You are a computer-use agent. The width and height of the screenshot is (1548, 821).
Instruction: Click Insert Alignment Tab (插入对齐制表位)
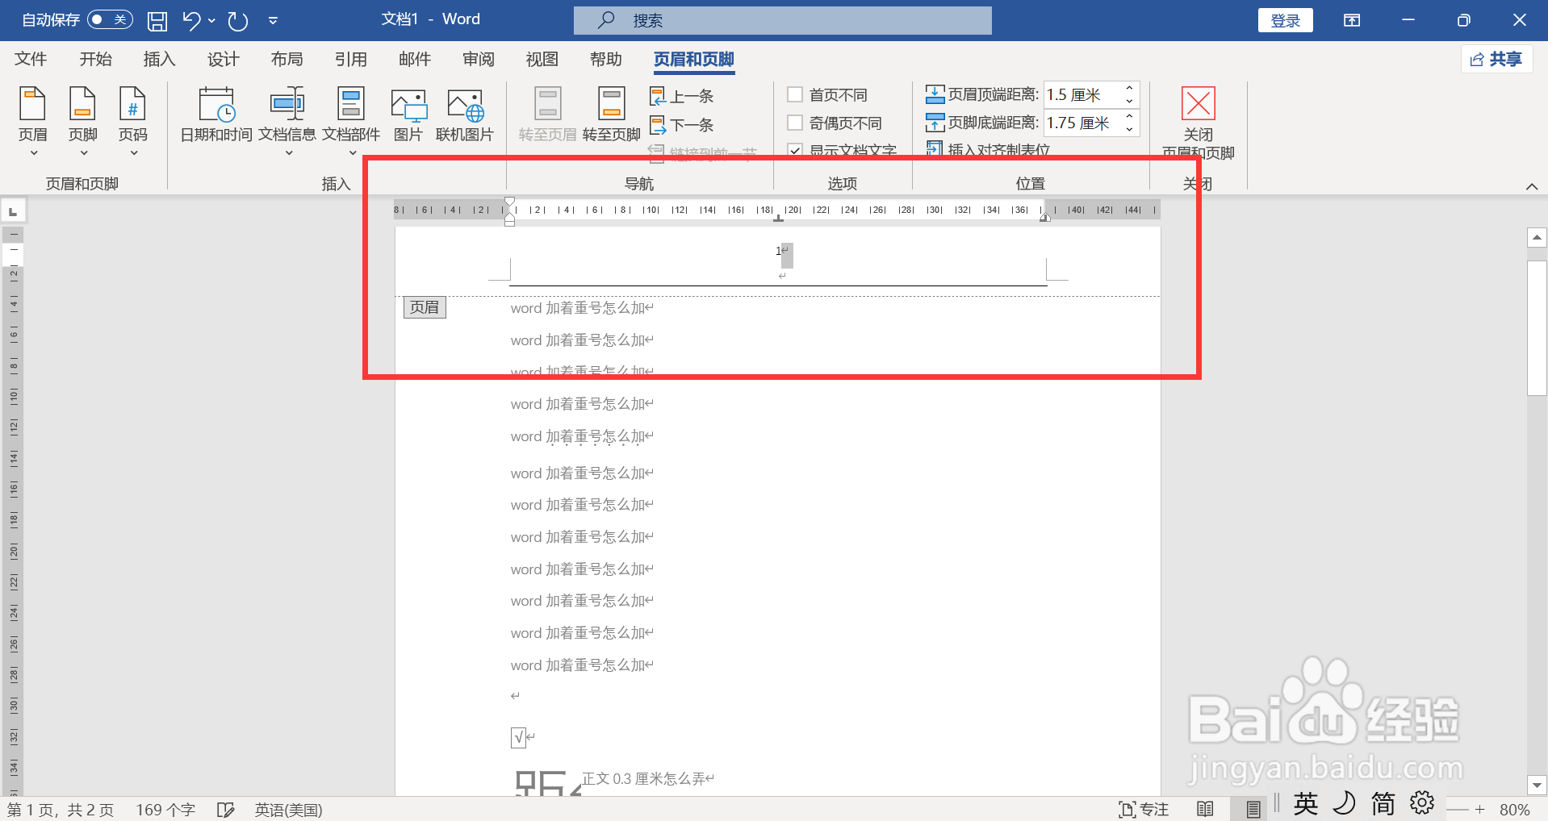click(988, 150)
